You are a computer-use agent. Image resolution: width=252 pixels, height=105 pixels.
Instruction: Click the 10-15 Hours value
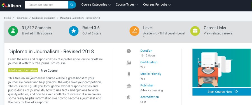(x=148, y=56)
